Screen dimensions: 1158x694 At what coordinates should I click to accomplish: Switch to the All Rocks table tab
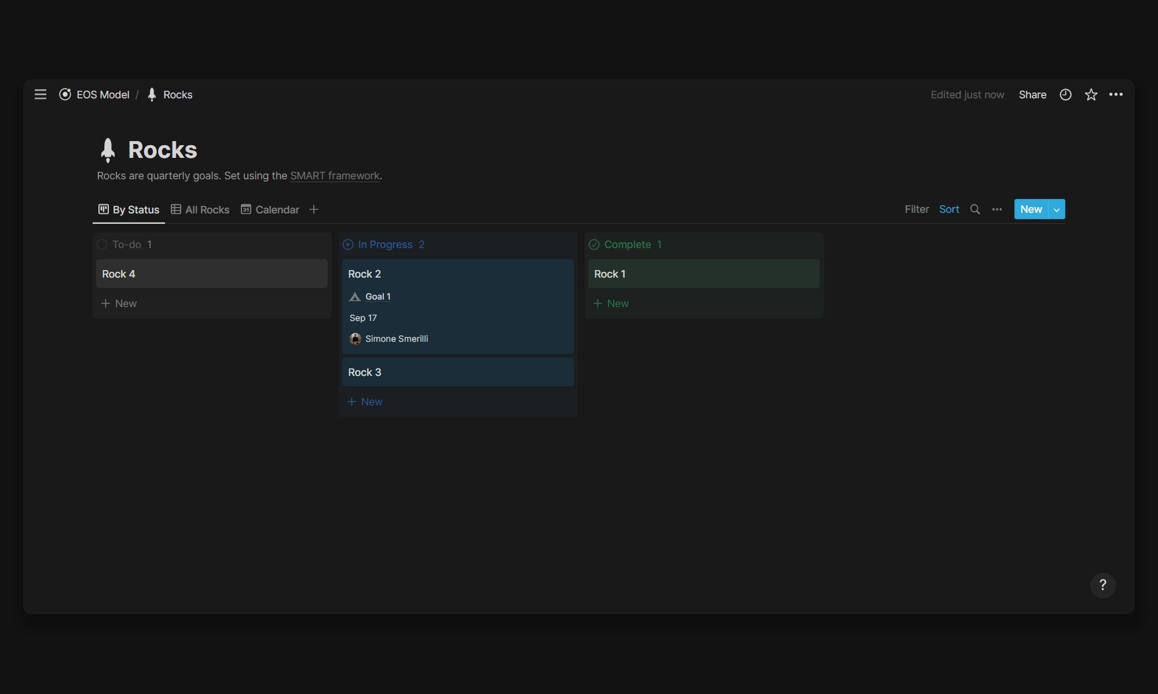click(200, 209)
